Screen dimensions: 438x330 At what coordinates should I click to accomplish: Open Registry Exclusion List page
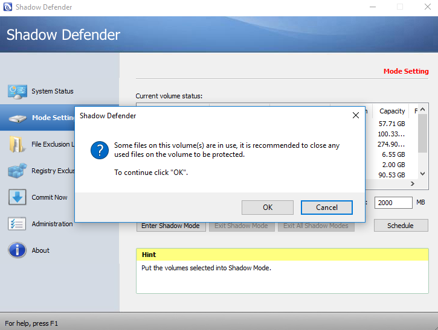click(53, 171)
